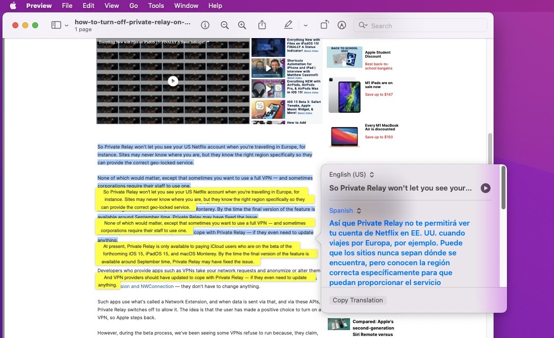The image size is (554, 338).
Task: Click the NWConnection link in the article
Action: (157, 287)
